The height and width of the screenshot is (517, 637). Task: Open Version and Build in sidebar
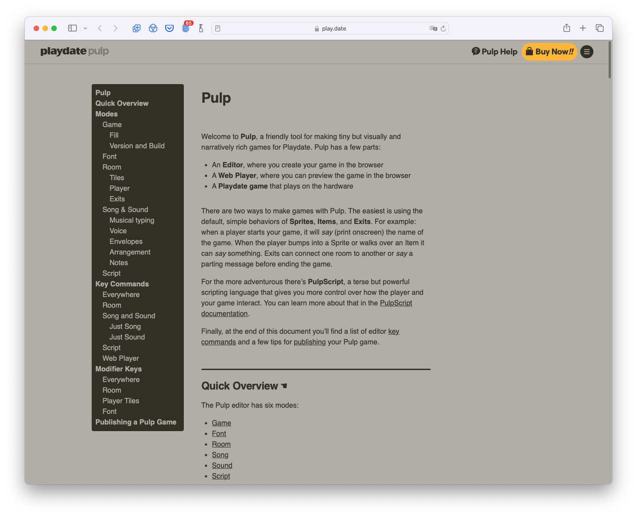pos(137,146)
